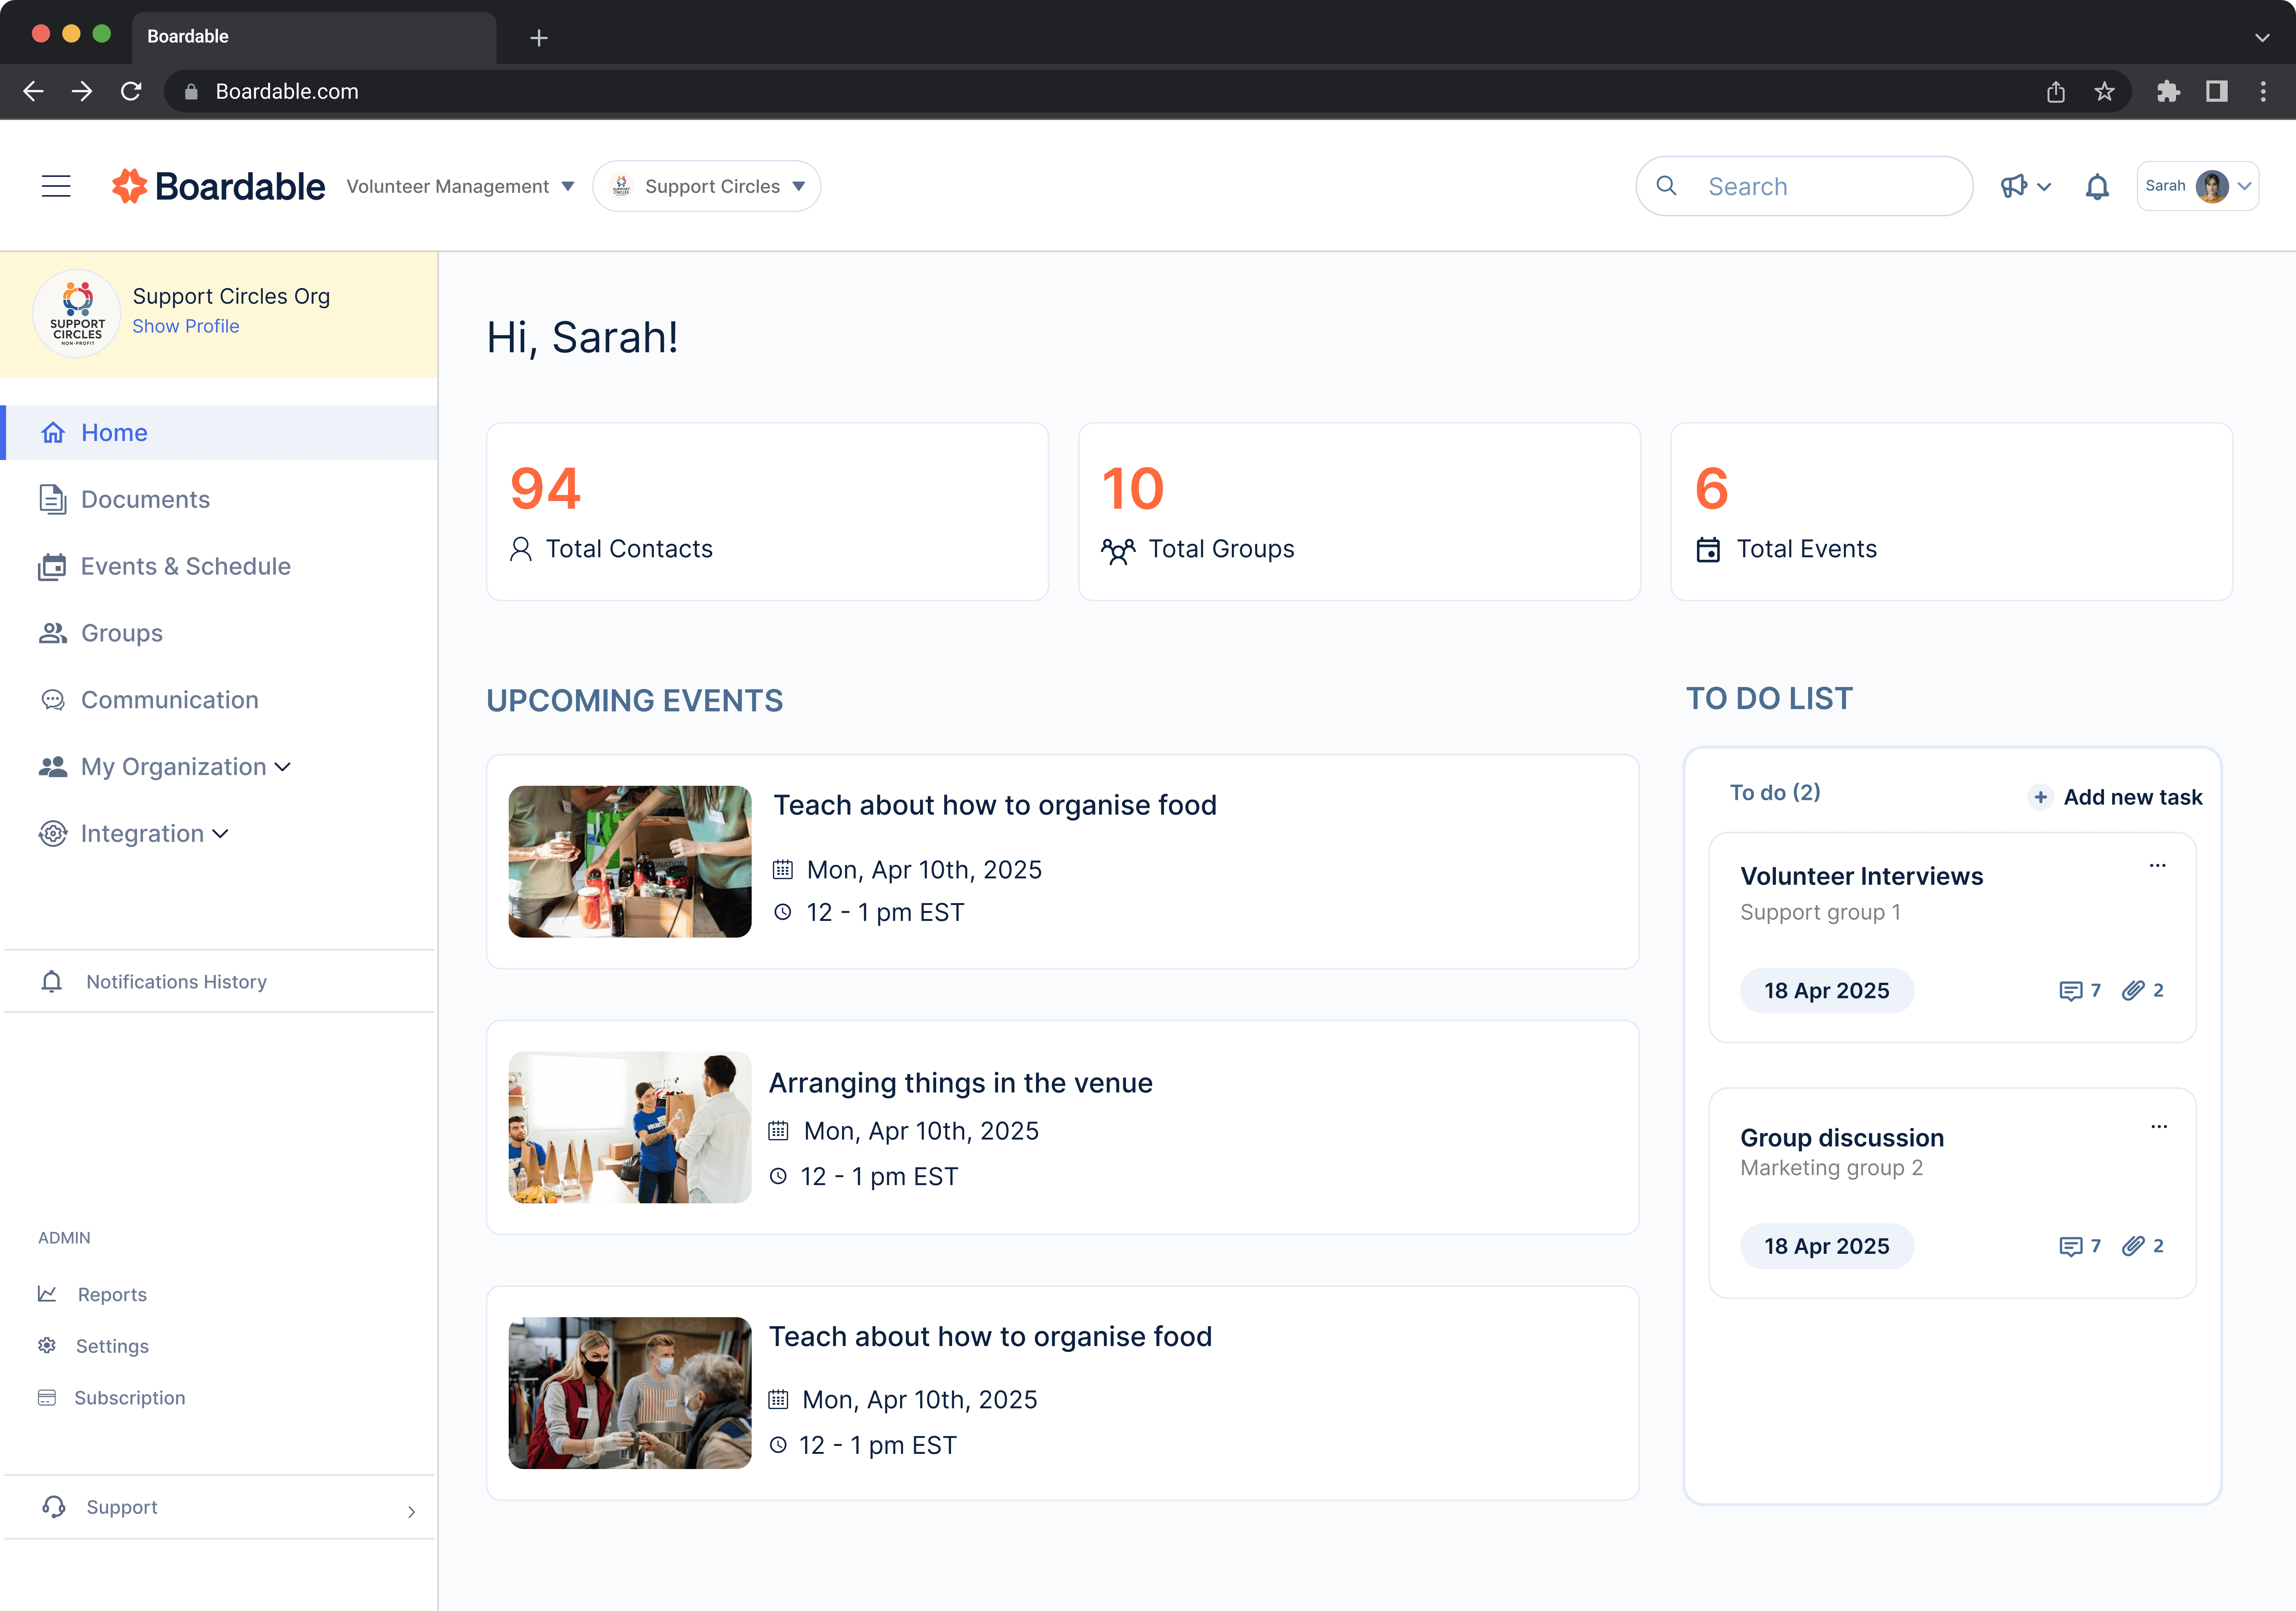The width and height of the screenshot is (2296, 1611).
Task: Open Volunteer Management dropdown
Action: pos(460,186)
